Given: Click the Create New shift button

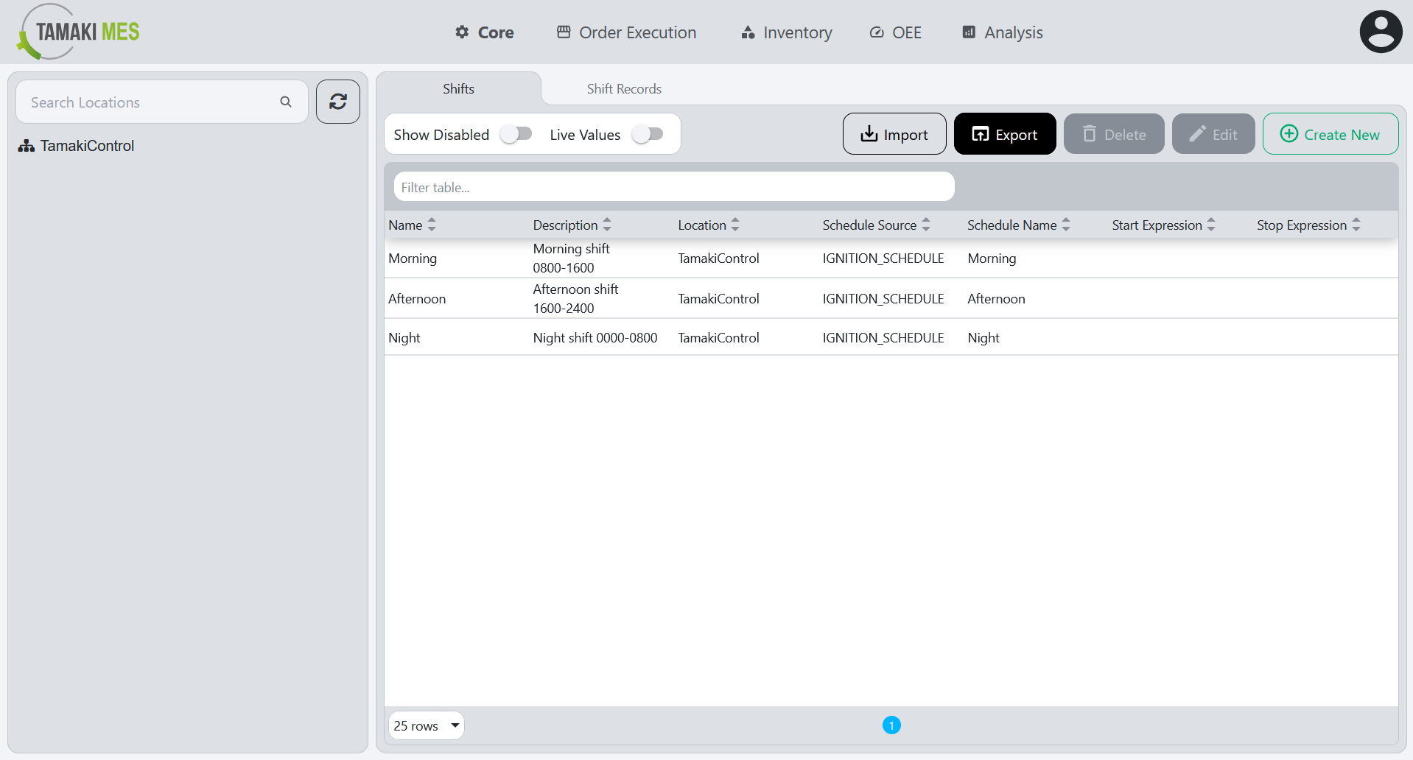Looking at the screenshot, I should [1330, 134].
